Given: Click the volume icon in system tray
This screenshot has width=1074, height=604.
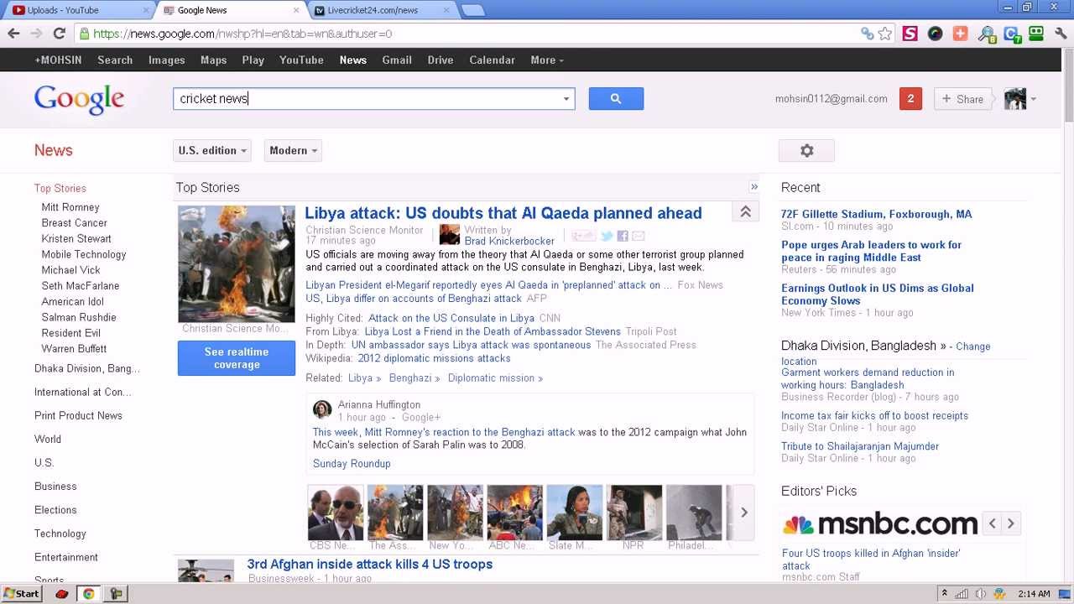Looking at the screenshot, I should click(x=980, y=594).
